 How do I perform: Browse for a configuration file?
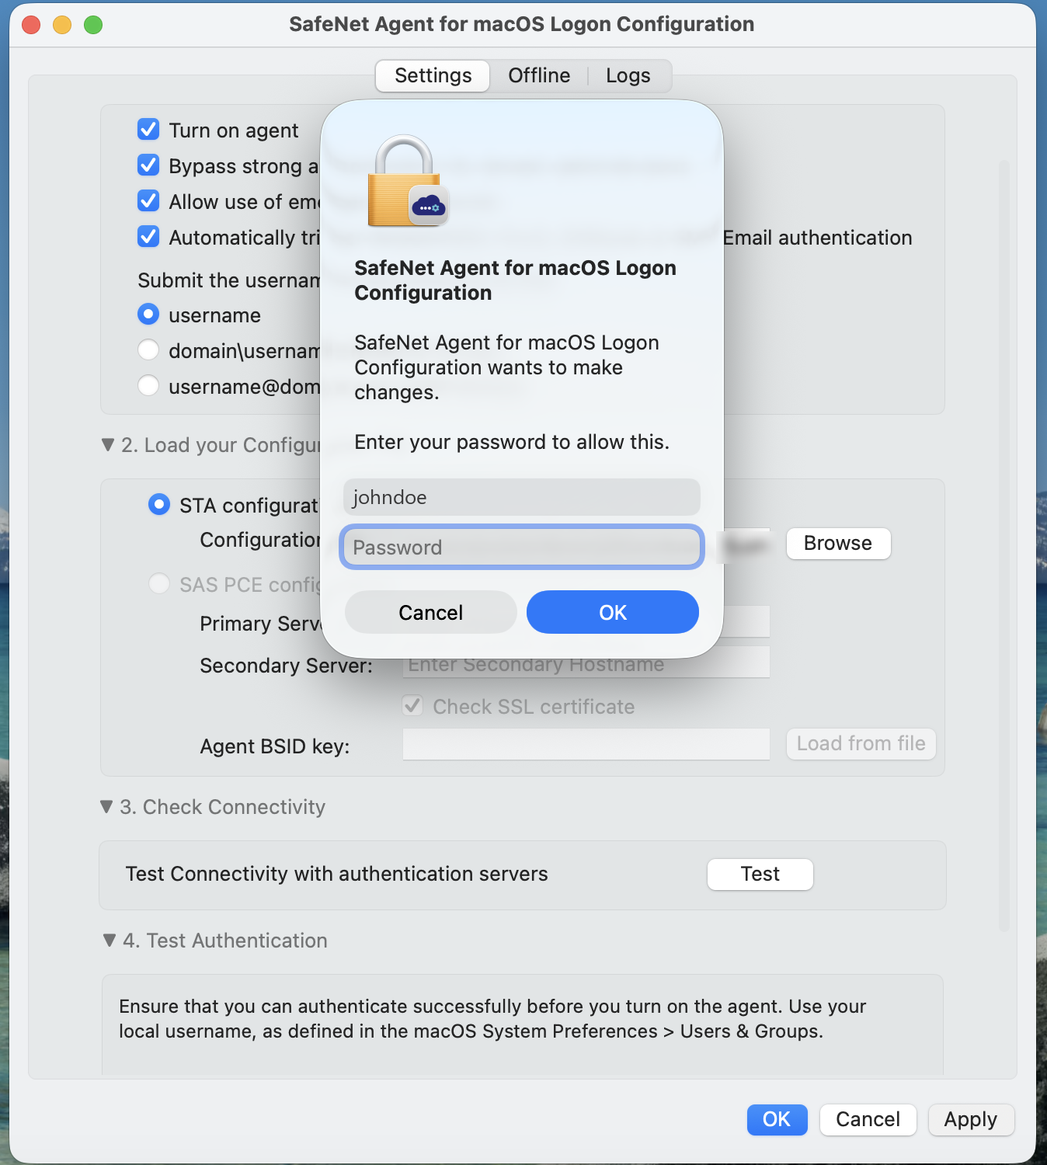[838, 544]
